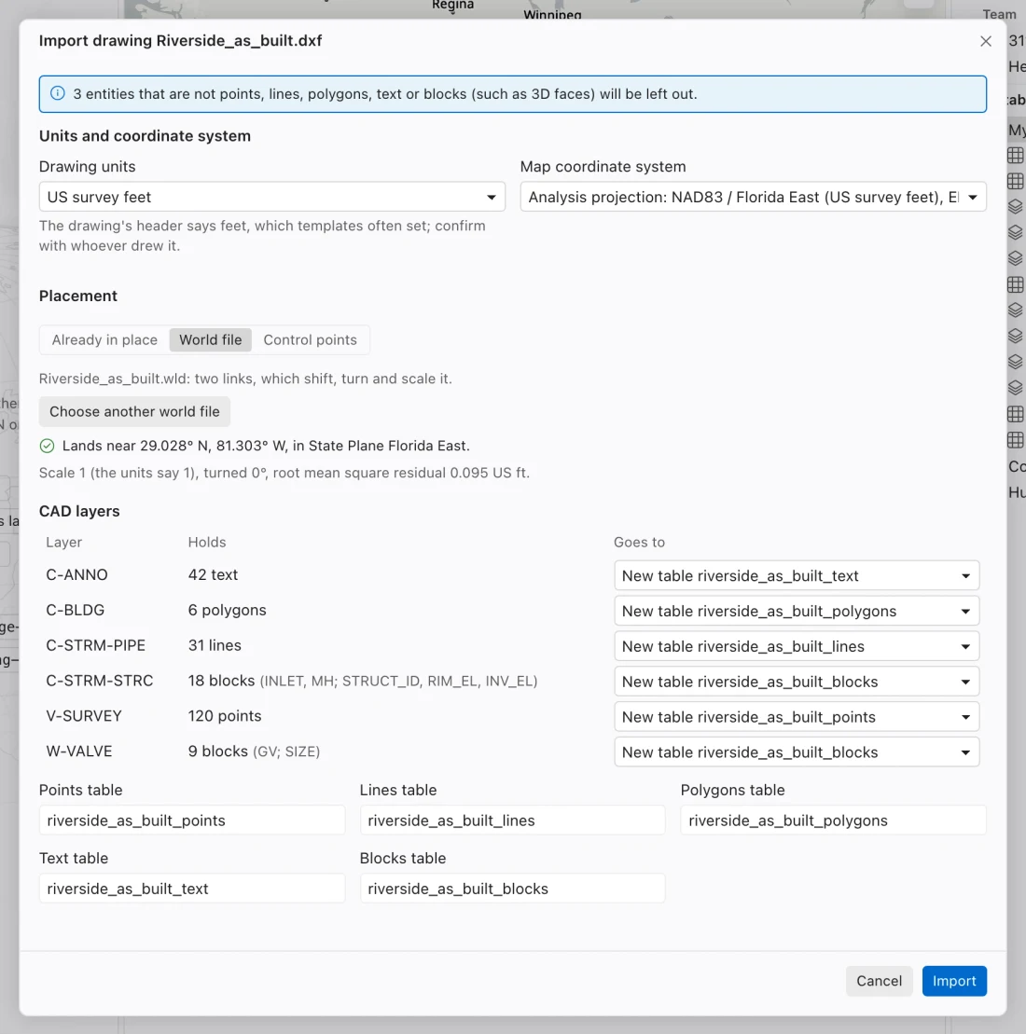1026x1034 pixels.
Task: Click the '120 points' holds value
Action: 225,715
